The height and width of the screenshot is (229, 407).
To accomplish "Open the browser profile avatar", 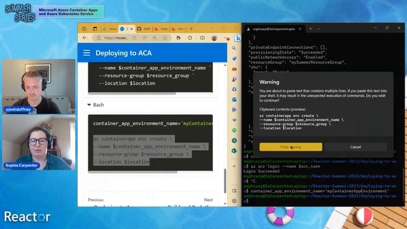I will [214, 38].
